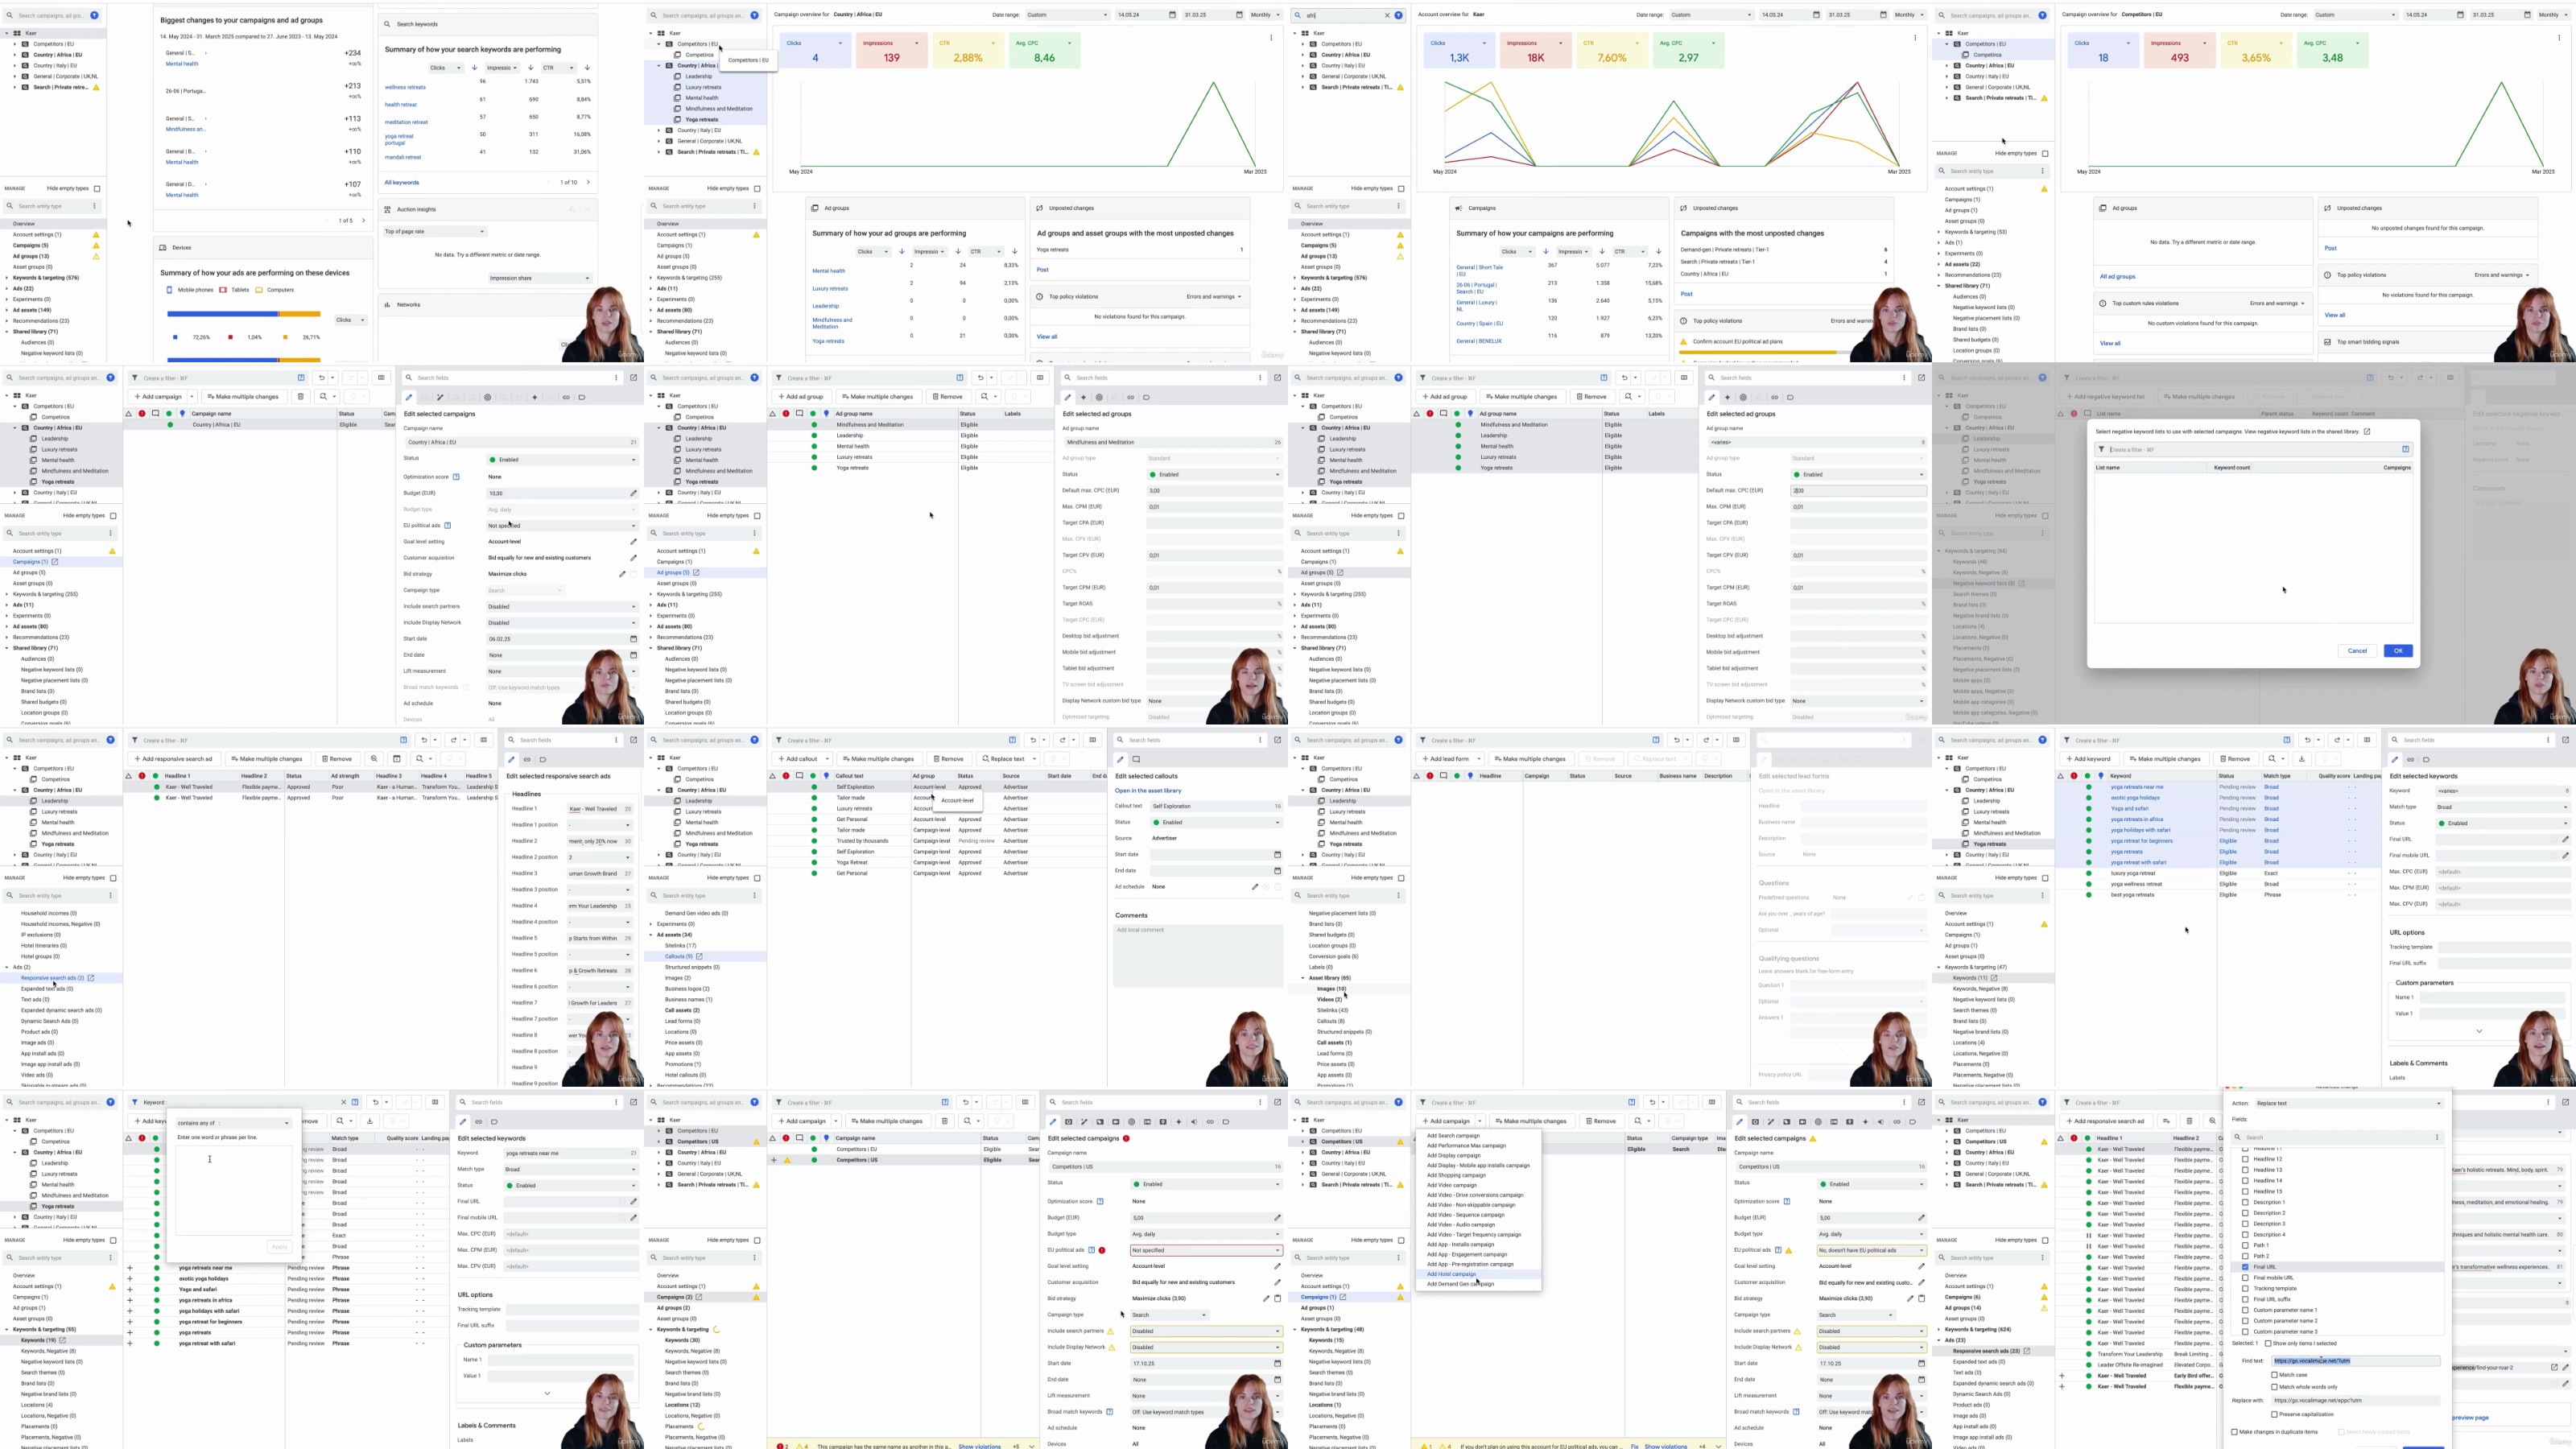Click the 'All keywords' link
This screenshot has height=1449, width=2576.
402,182
